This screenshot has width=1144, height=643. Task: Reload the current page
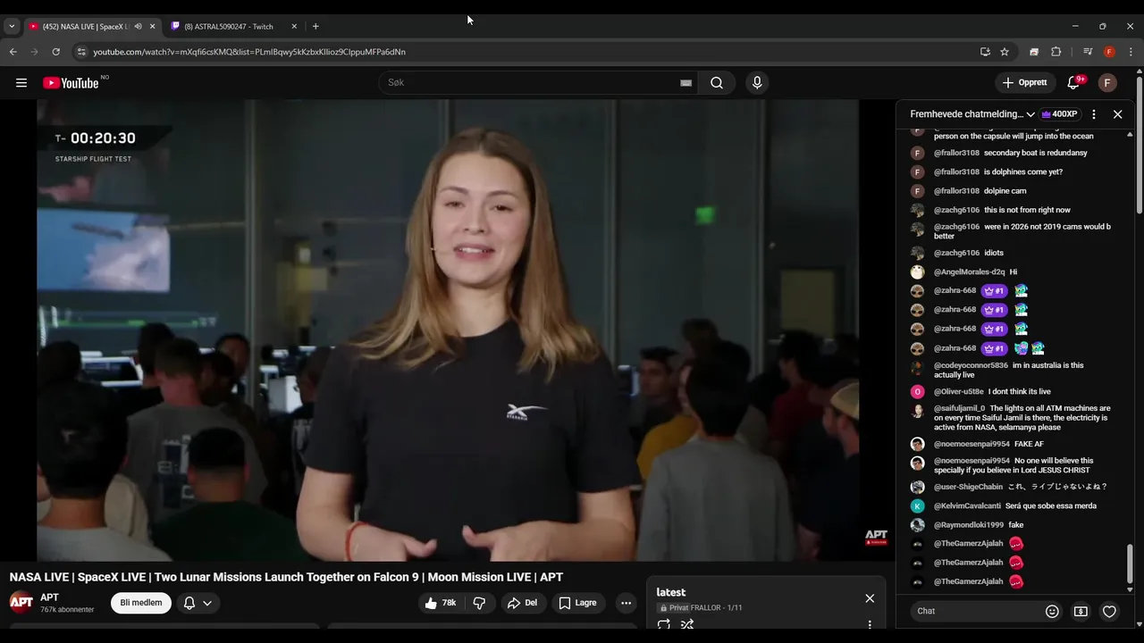[55, 52]
